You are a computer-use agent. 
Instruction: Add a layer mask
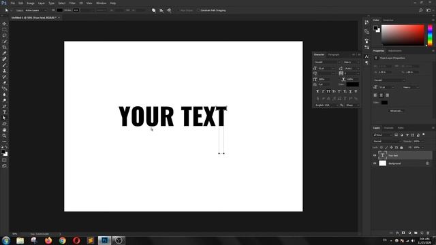(403, 233)
